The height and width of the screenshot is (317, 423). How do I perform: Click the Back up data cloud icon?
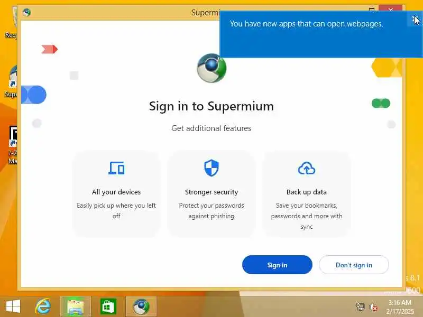pos(307,168)
